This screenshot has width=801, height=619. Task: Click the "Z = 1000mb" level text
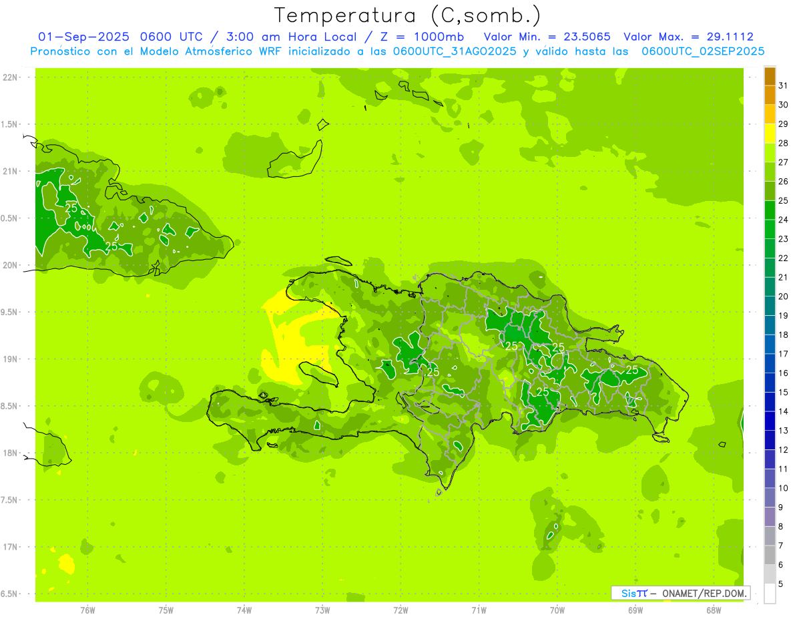pyautogui.click(x=423, y=37)
